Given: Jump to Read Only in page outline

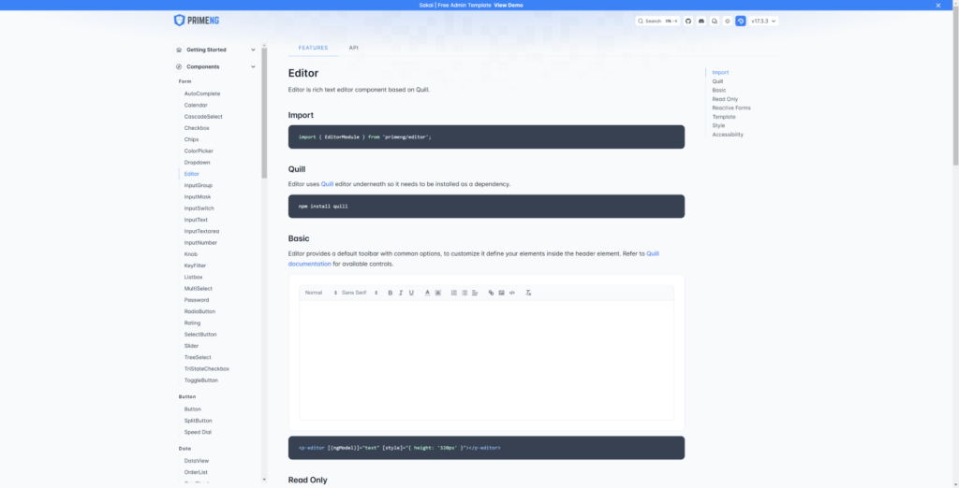Looking at the screenshot, I should click(725, 99).
